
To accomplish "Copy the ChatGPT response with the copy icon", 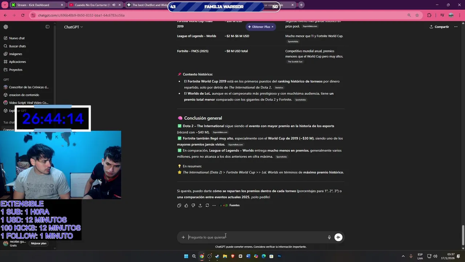I will (x=179, y=206).
